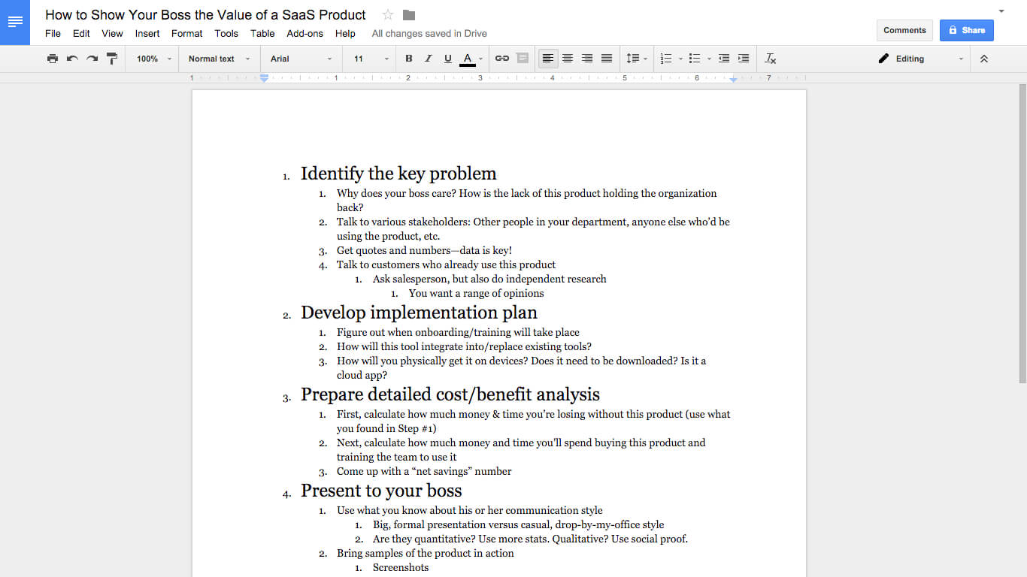
Task: Open the Docs home menu icon
Action: tap(15, 22)
